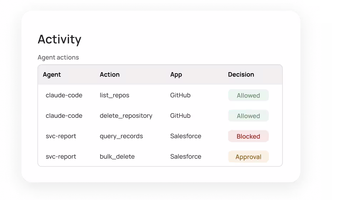Image resolution: width=344 pixels, height=200 pixels.
Task: Click the Decision column header
Action: coord(241,75)
